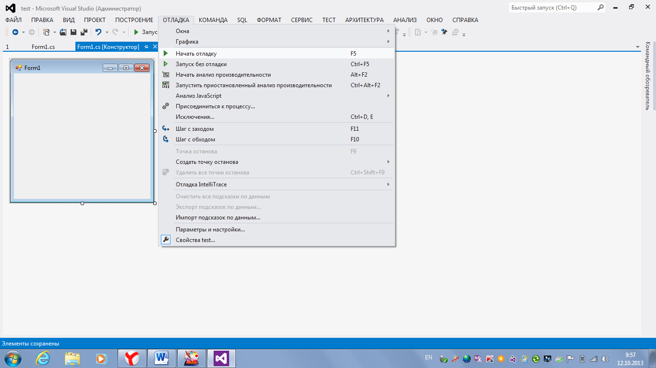Click the New Project toolbar icon
The height and width of the screenshot is (368, 656).
tap(46, 32)
